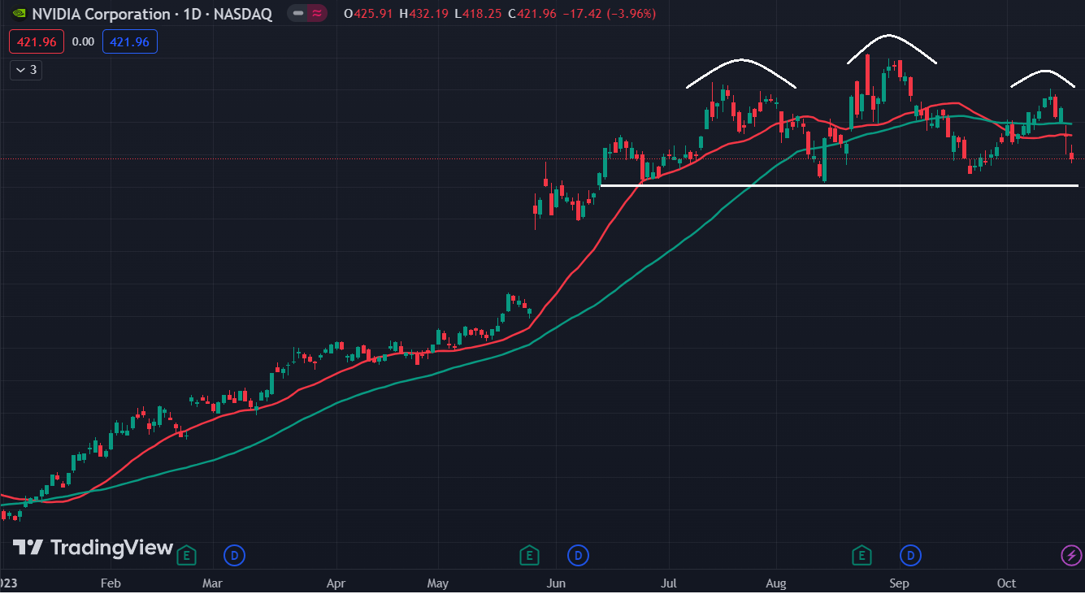Click the open price value O425.91
The width and height of the screenshot is (1085, 594).
[x=367, y=14]
